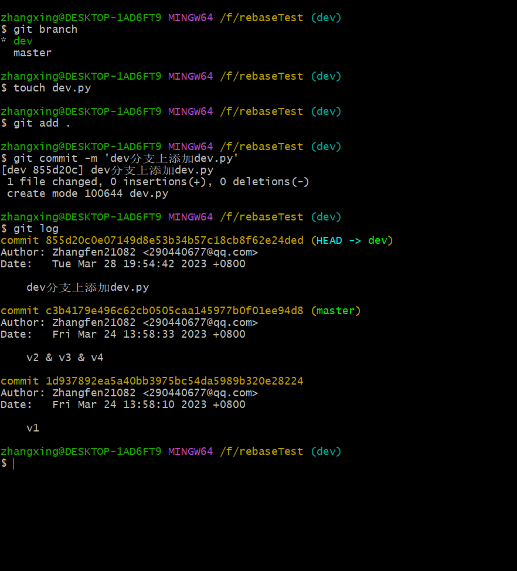Viewport: 517px width, 571px height.
Task: Click '1 file changed, 0 insertions' line
Action: click(158, 182)
